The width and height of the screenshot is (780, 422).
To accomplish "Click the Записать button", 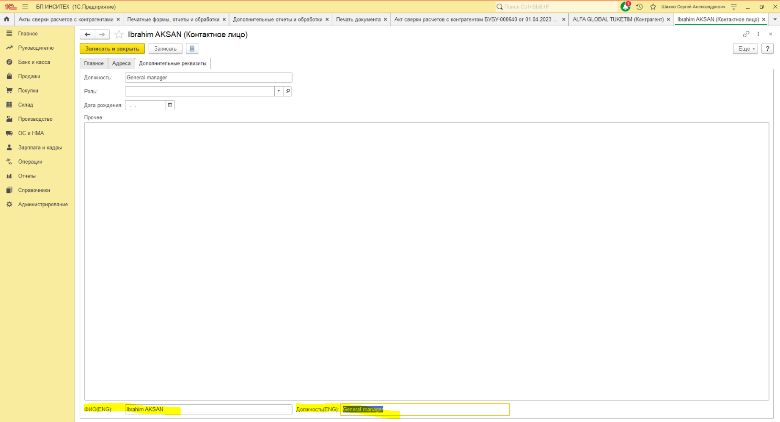I will pyautogui.click(x=165, y=49).
